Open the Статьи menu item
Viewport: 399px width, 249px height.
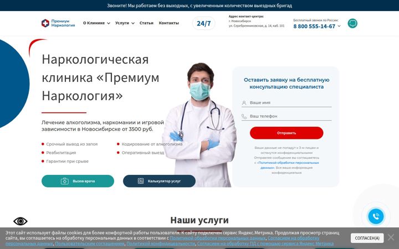pos(146,23)
